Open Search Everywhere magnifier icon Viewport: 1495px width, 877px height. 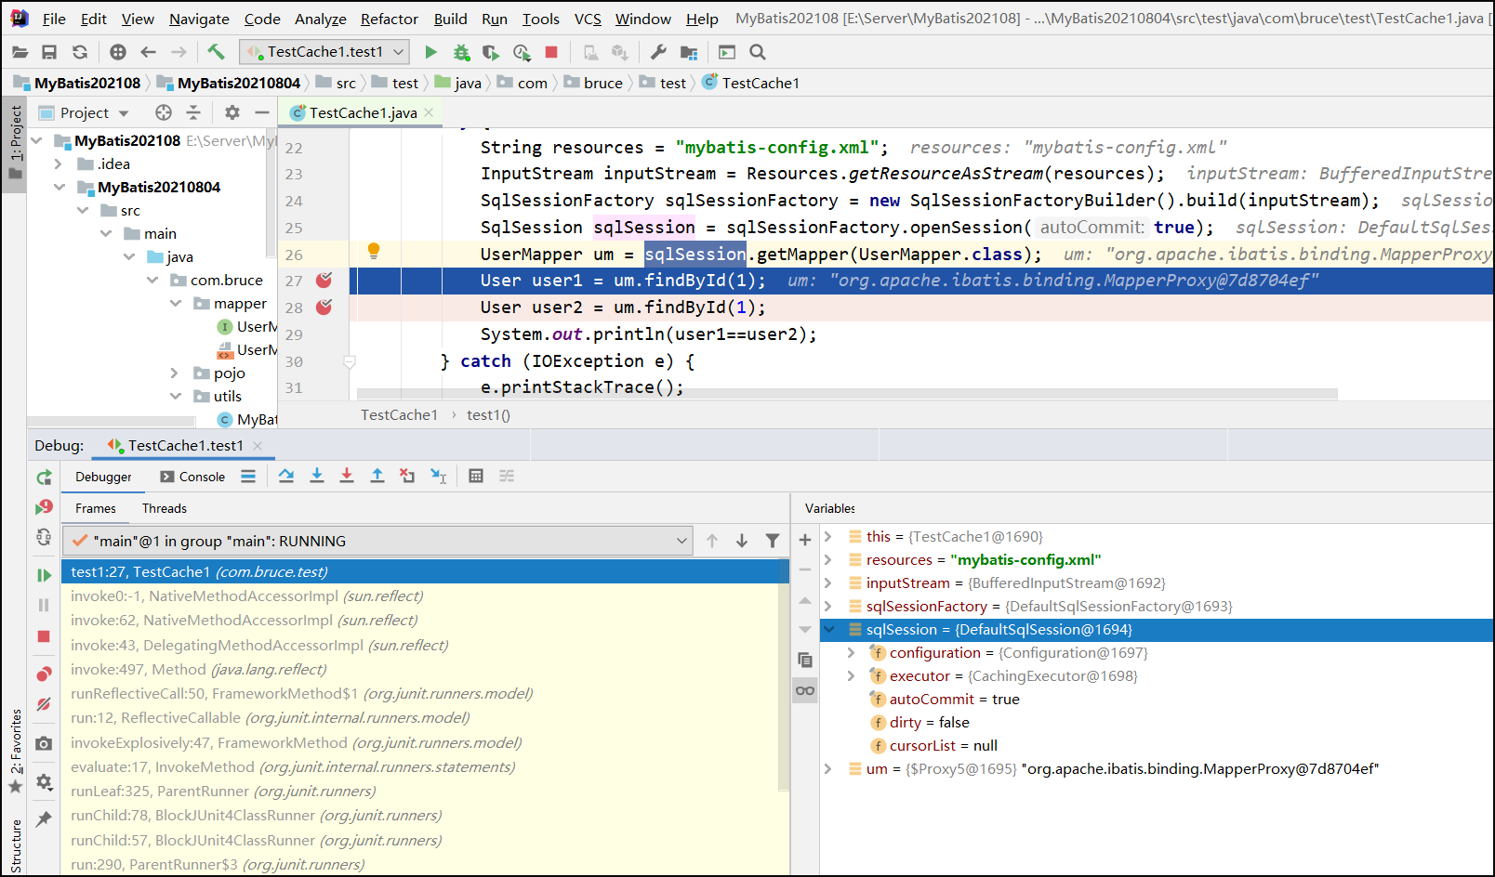758,52
